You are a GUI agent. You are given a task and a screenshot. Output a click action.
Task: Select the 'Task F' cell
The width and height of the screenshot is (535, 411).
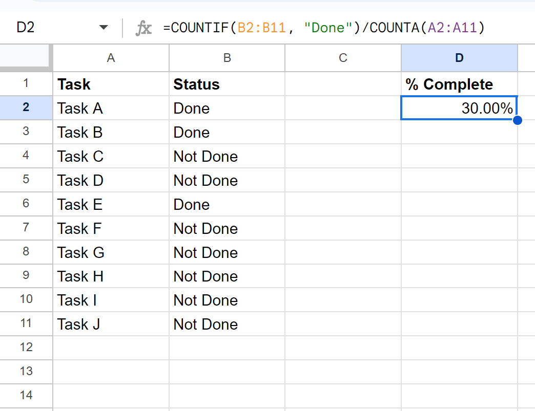111,228
